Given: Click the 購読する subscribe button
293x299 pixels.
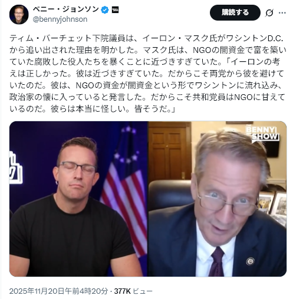Looking at the screenshot, I should click(235, 13).
